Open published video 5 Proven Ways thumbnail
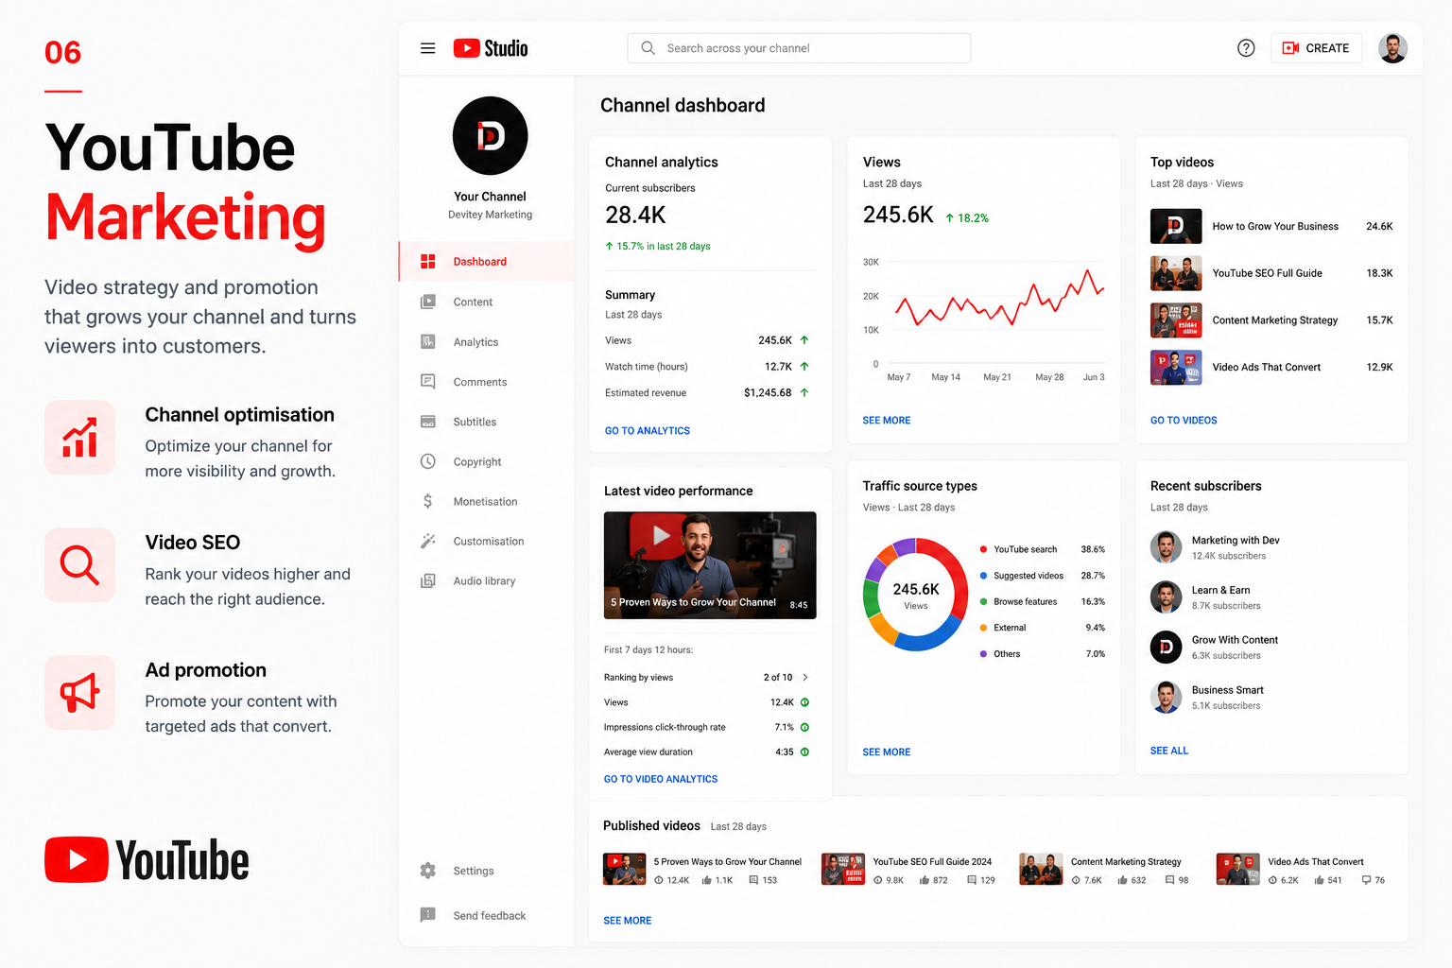This screenshot has height=968, width=1452. point(624,869)
